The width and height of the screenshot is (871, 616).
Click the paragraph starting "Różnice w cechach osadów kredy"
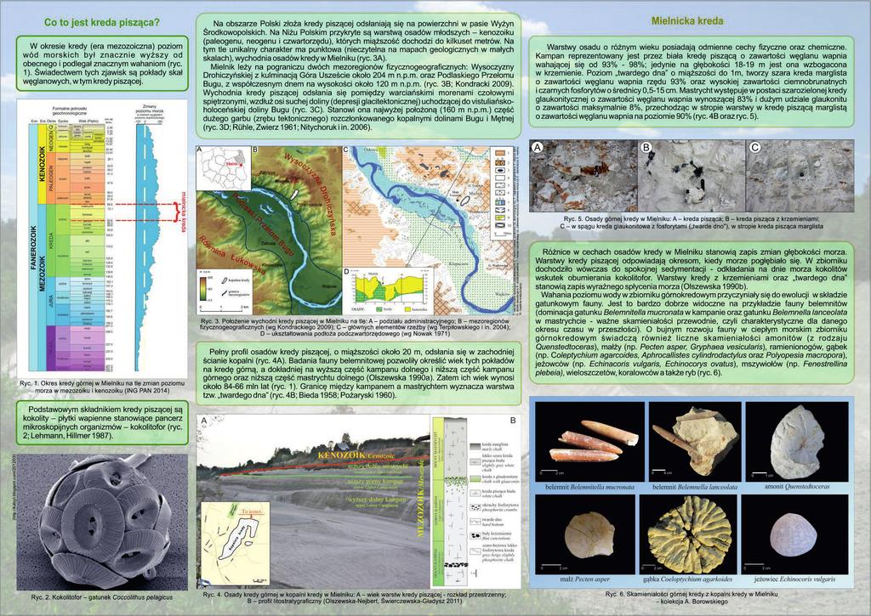[x=692, y=313]
